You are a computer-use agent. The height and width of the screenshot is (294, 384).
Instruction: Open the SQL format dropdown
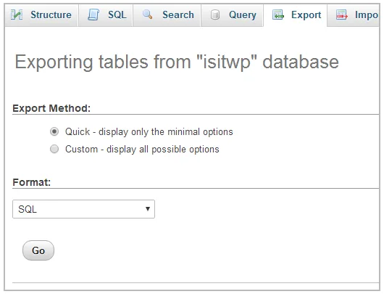pyautogui.click(x=83, y=209)
